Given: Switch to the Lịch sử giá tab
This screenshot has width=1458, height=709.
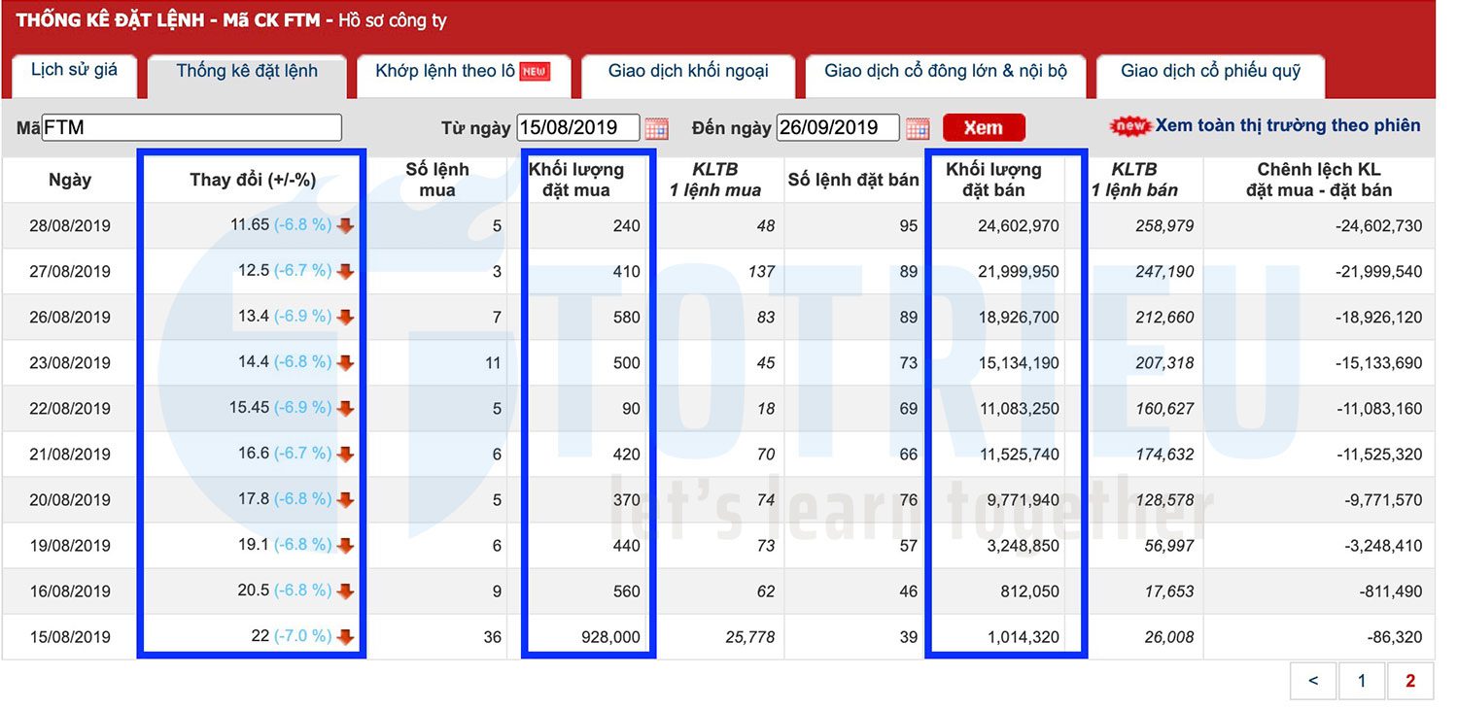Looking at the screenshot, I should click(x=74, y=71).
